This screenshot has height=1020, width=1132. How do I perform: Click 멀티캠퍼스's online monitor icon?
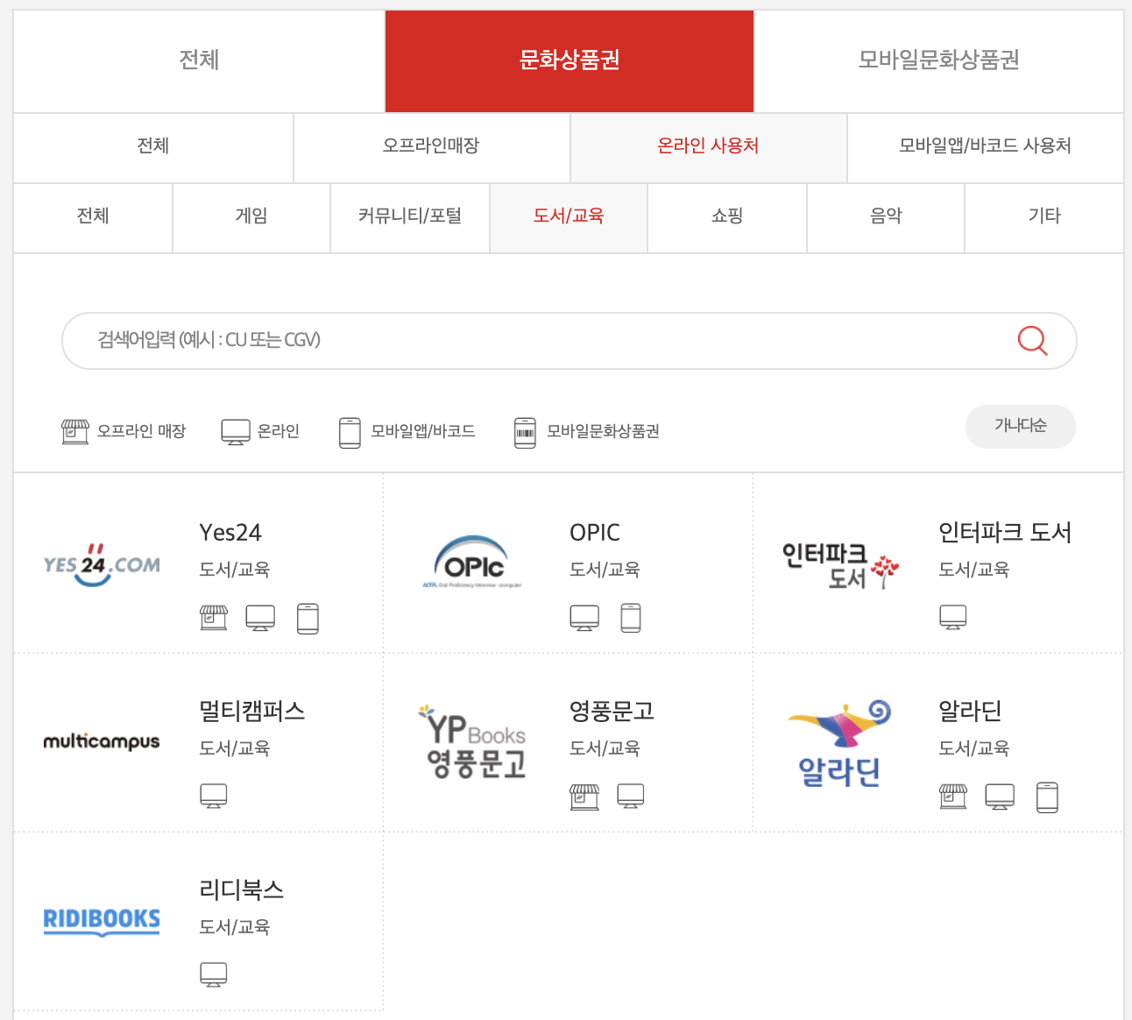click(214, 796)
